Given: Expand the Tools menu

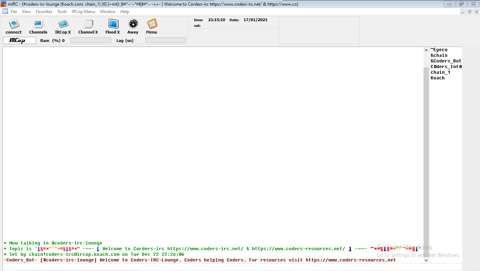Looking at the screenshot, I should tap(62, 12).
